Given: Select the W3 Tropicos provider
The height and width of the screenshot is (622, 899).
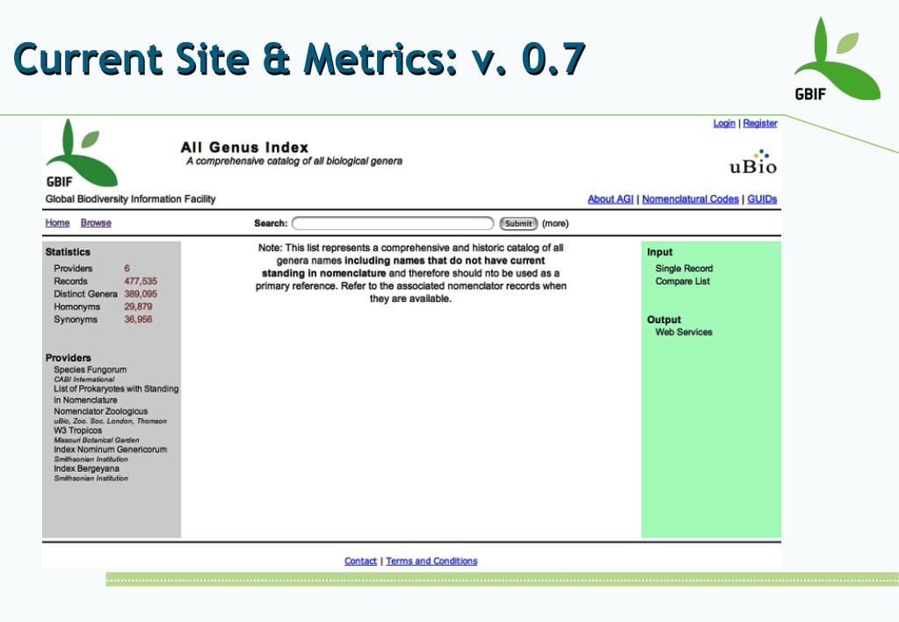Looking at the screenshot, I should tap(78, 430).
